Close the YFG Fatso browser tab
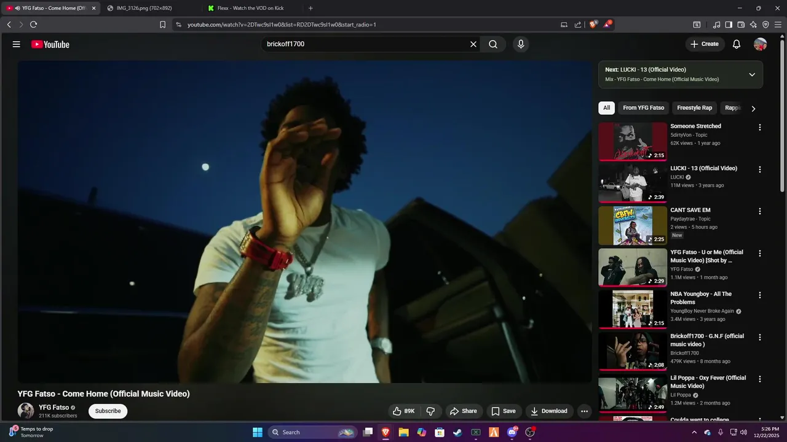This screenshot has height=442, width=787. [94, 8]
